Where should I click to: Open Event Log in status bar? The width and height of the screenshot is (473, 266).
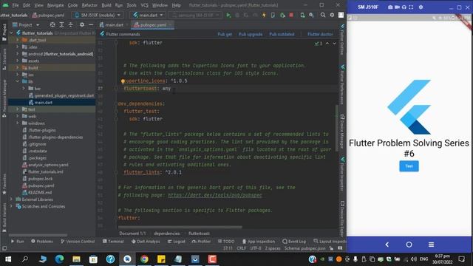pos(294,242)
